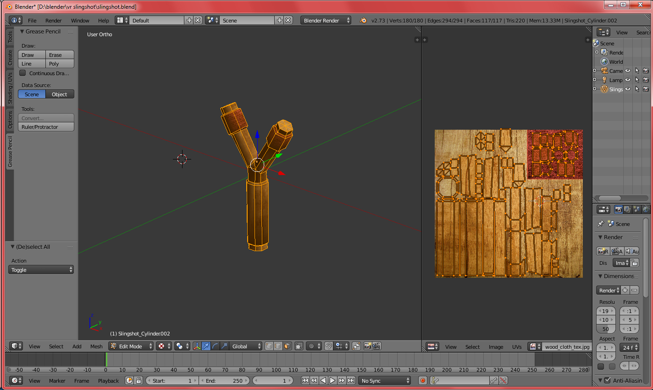Click the OpenGL render animation clapper icon
Viewport: 653px width, 390px height.
coord(376,346)
